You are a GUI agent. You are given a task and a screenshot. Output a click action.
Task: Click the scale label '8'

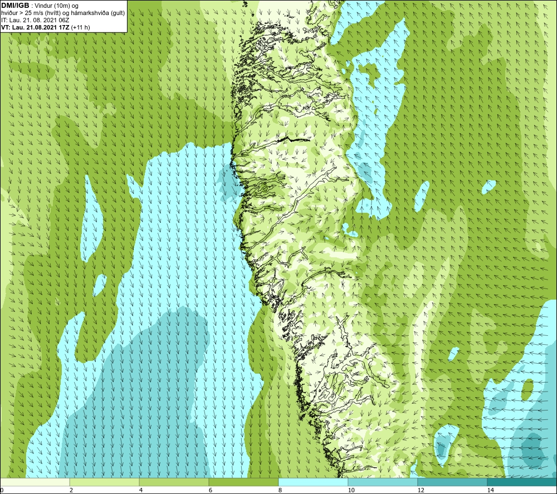280,491
